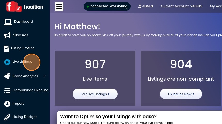Open Listing Profiles from the sidebar

coord(23,48)
